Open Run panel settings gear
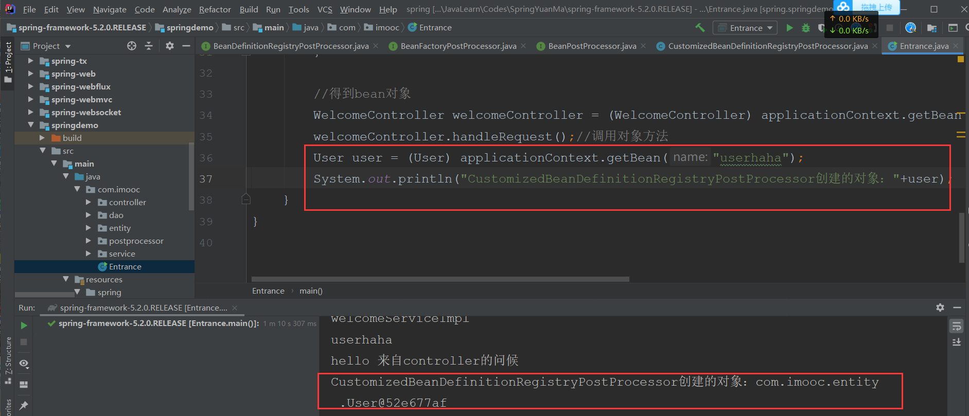The image size is (969, 416). [x=940, y=308]
